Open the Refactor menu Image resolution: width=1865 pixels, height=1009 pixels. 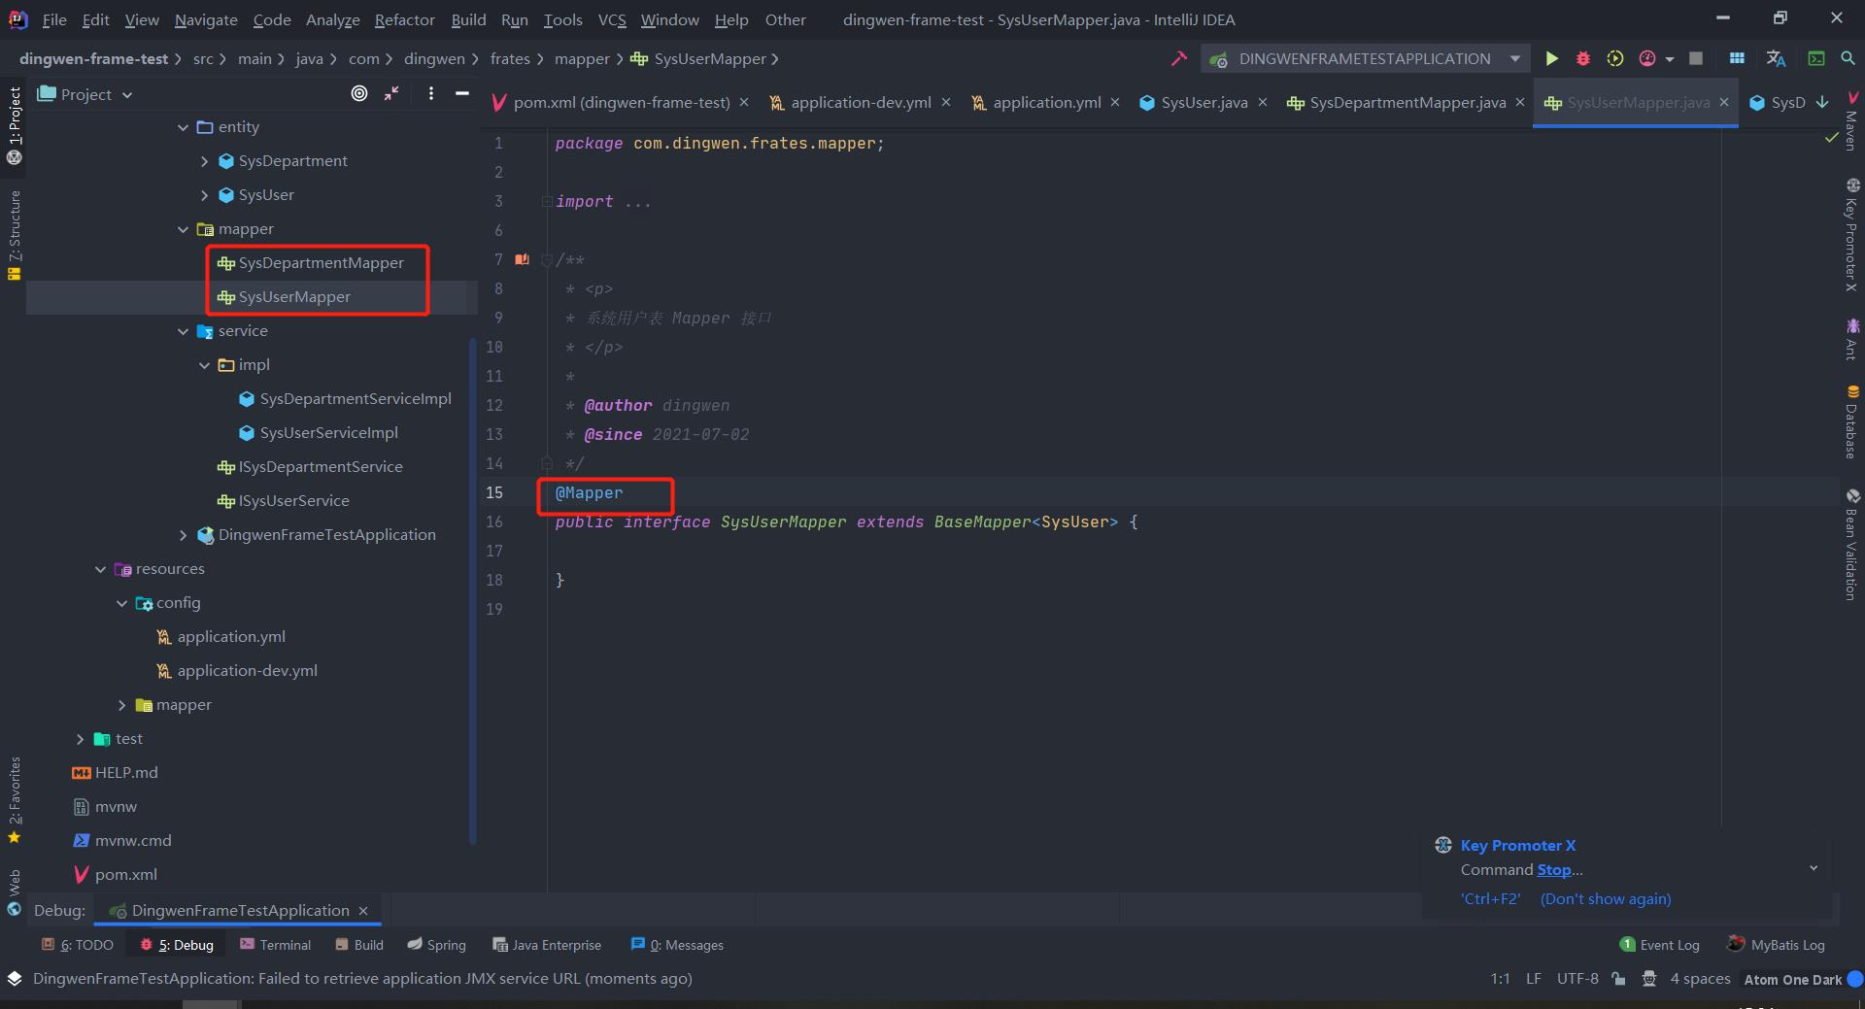click(x=404, y=19)
